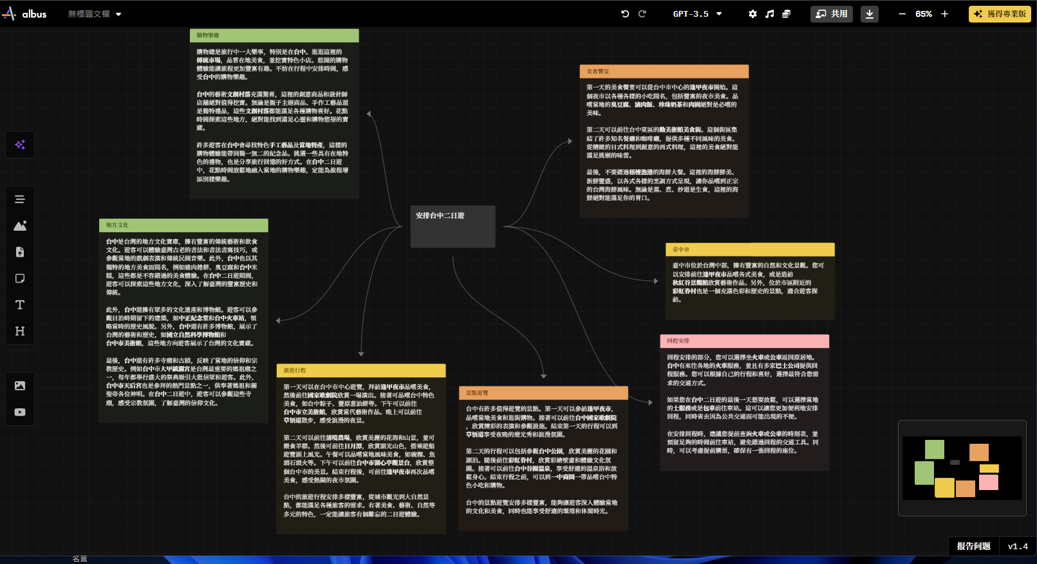
Task: Click the 臺中市 card body text
Action: [x=749, y=282]
